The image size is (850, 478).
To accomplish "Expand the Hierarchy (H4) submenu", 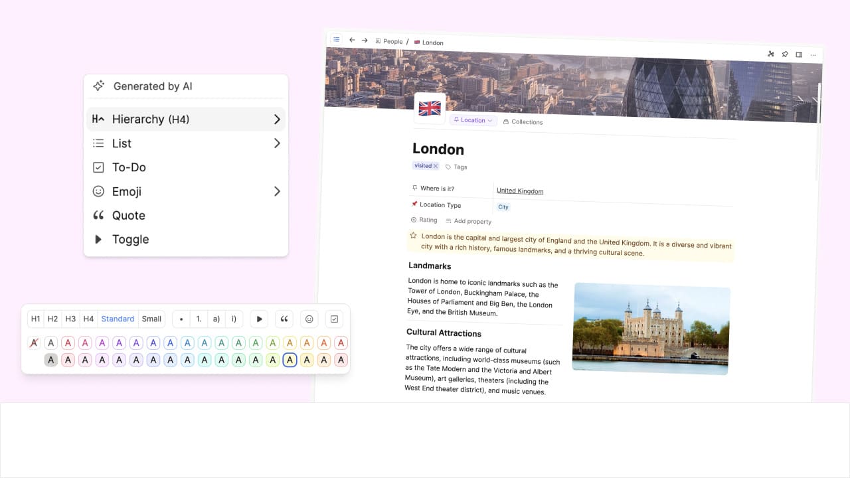I will [x=277, y=119].
